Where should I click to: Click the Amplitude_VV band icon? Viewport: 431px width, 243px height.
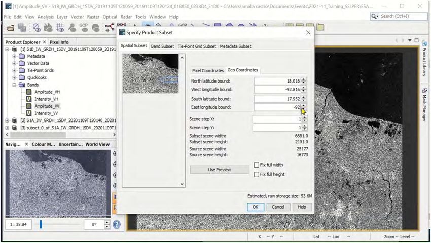point(29,106)
